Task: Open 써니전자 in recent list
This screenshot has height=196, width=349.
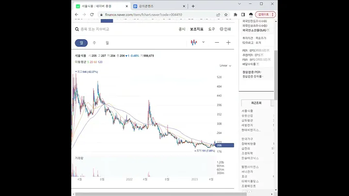Action: [247, 172]
